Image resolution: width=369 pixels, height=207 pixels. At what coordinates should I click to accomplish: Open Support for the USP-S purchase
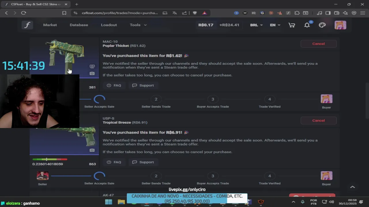[143, 162]
